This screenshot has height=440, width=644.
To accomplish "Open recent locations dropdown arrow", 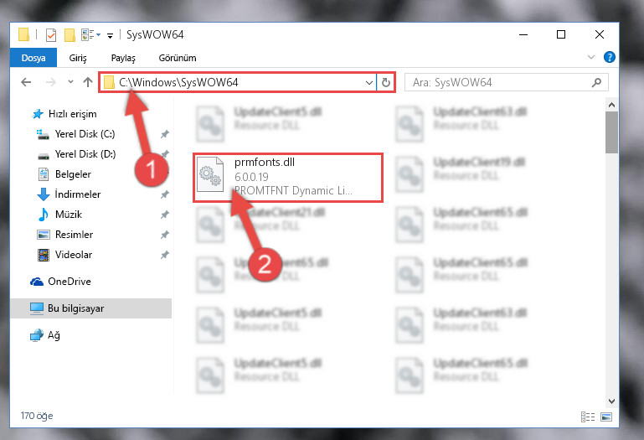I will pos(70,82).
